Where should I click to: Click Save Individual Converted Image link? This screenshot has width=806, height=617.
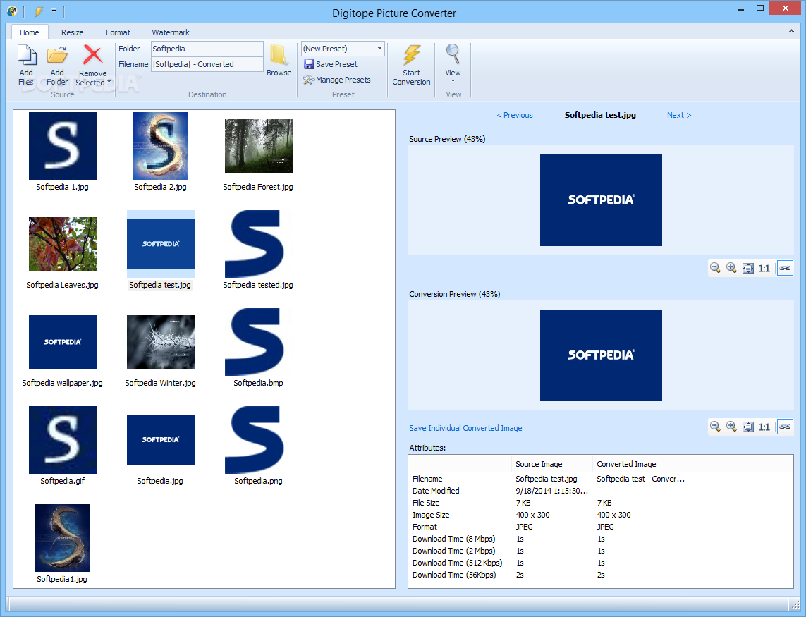click(465, 428)
